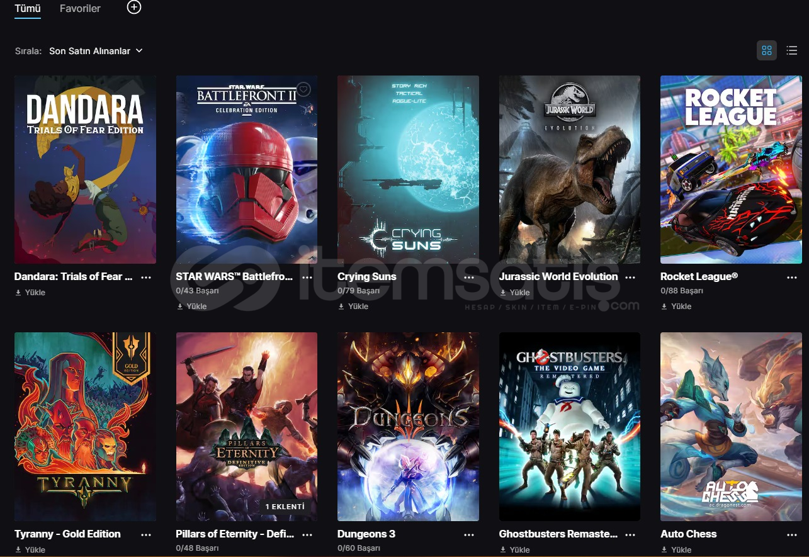The image size is (809, 557).
Task: Click Yükle under Auto Chess
Action: [x=676, y=549]
